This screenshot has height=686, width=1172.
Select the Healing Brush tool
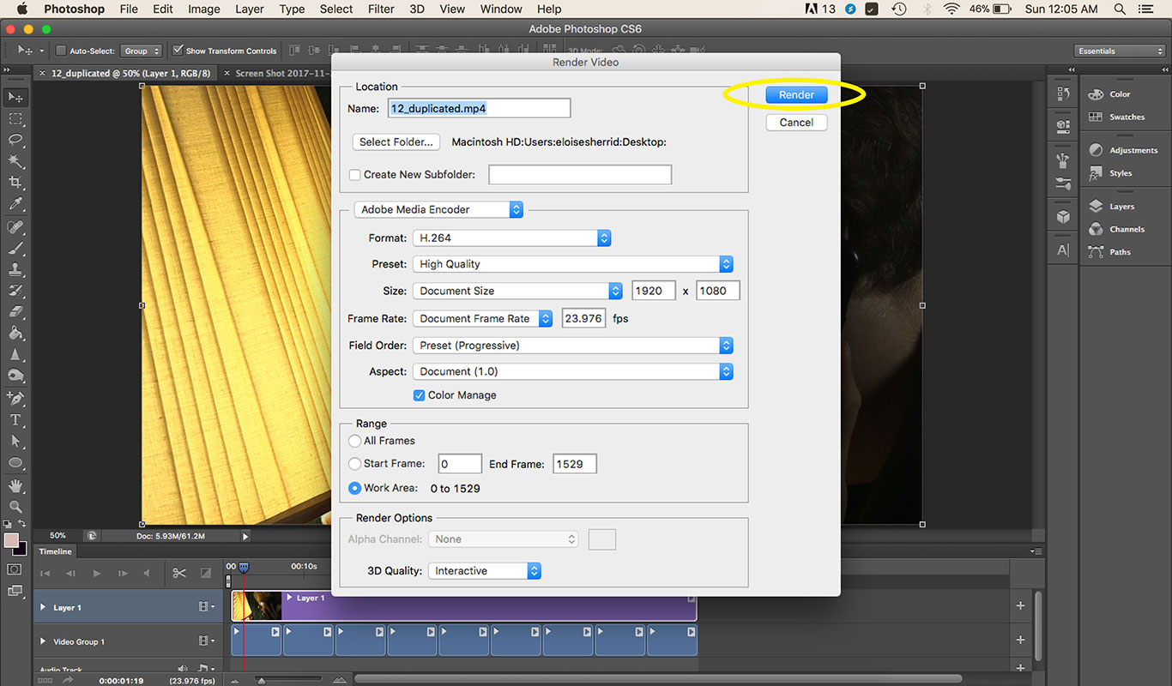coord(15,227)
